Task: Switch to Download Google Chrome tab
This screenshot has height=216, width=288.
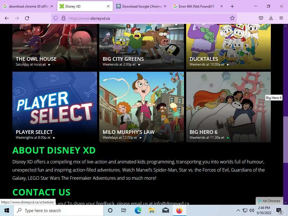Action: point(141,6)
